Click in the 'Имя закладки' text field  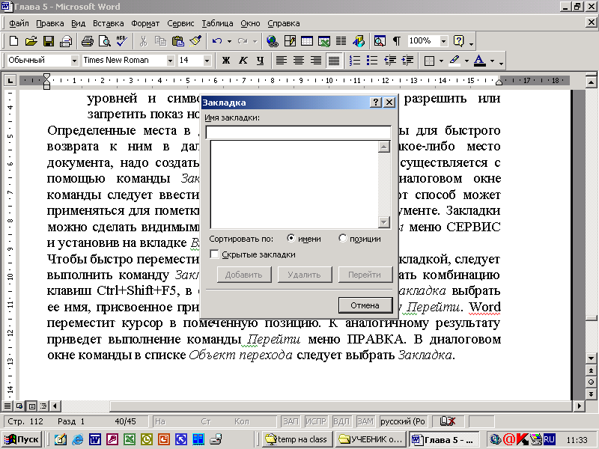pos(298,132)
